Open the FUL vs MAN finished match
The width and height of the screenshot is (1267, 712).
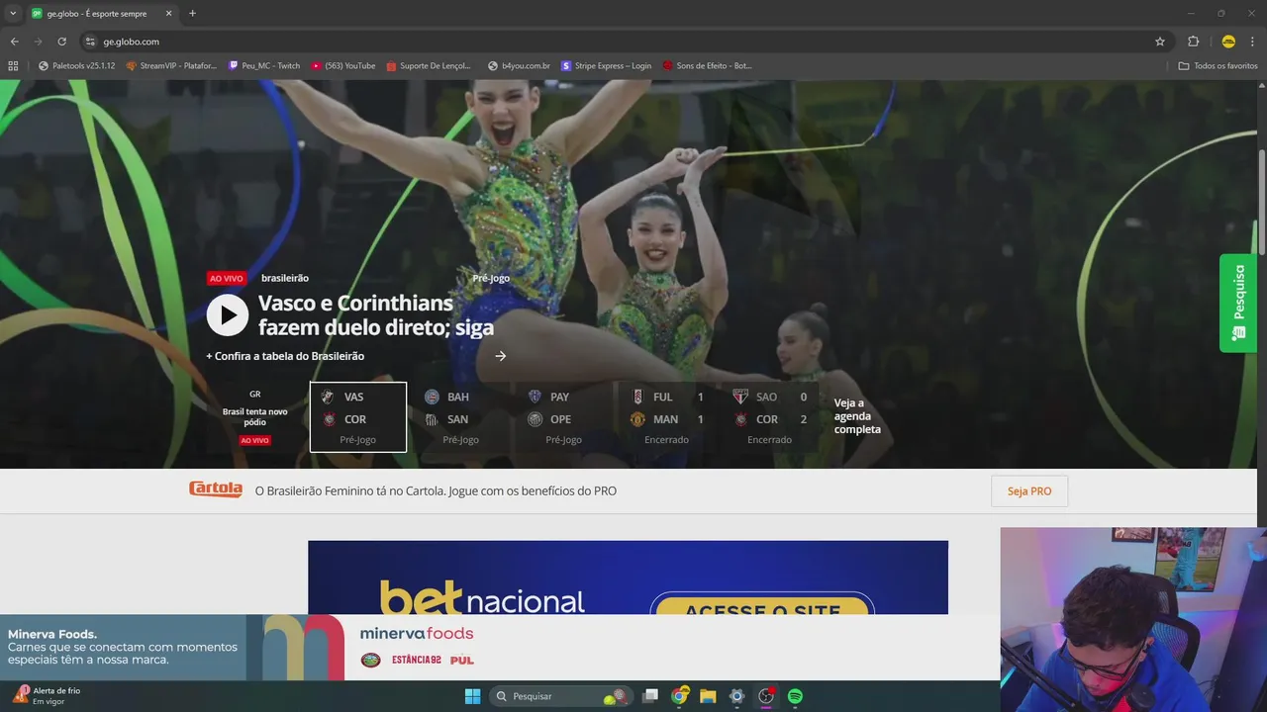pos(666,417)
